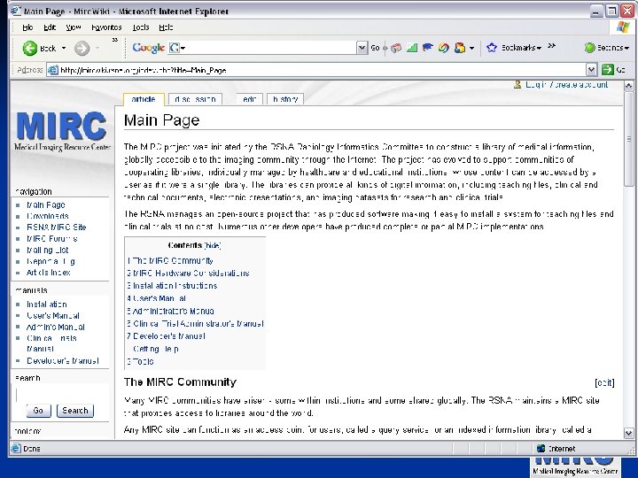Click the blue graduation cap toolbar icon
This screenshot has width=638, height=478.
pyautogui.click(x=427, y=48)
